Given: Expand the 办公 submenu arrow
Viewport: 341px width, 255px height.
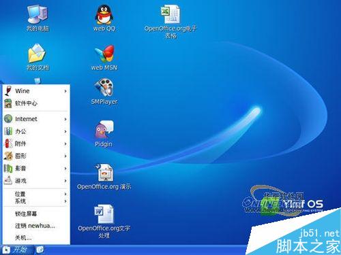Looking at the screenshot, I should 65,131.
